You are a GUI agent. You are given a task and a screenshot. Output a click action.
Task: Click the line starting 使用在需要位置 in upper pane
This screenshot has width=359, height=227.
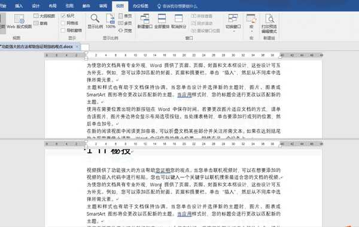click(184, 109)
